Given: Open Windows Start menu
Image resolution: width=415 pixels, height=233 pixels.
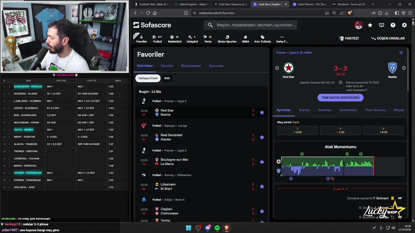Looking at the screenshot, I should tap(188, 228).
